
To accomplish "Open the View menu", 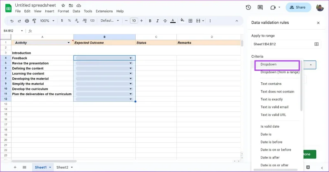I will pyautogui.click(x=38, y=11).
